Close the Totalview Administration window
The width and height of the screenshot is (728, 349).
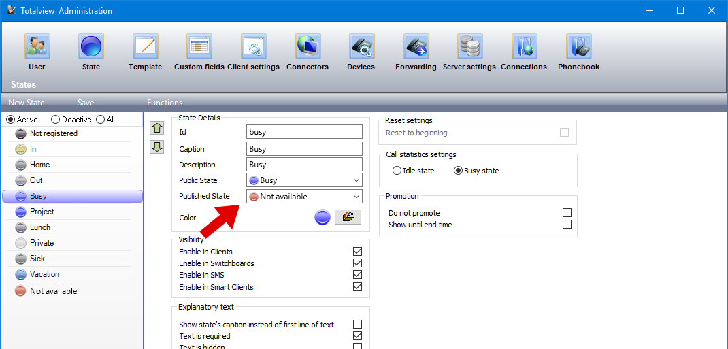[711, 10]
